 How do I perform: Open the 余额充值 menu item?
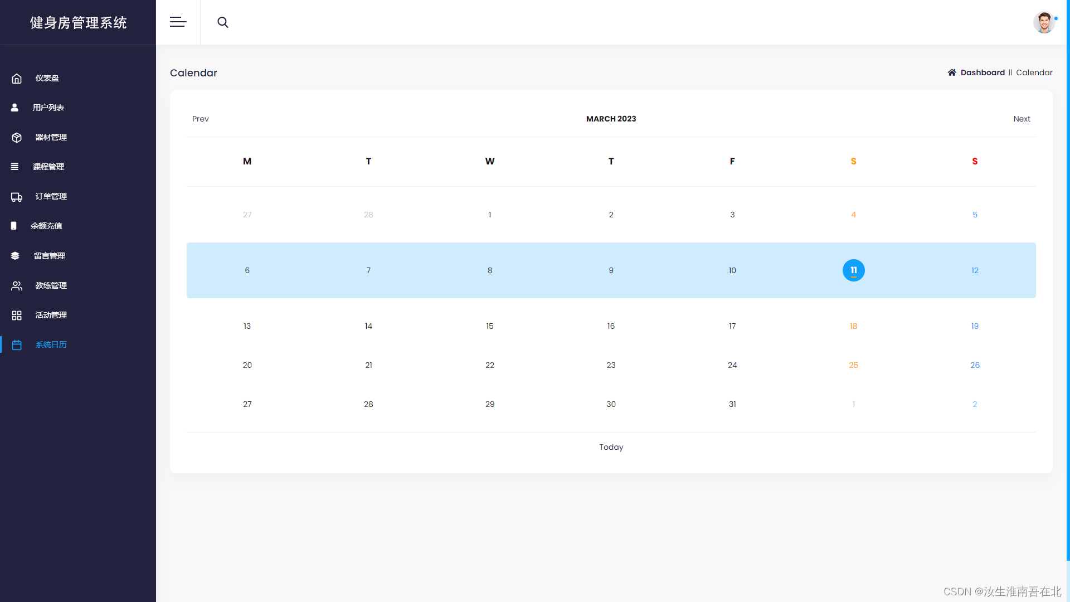46,226
